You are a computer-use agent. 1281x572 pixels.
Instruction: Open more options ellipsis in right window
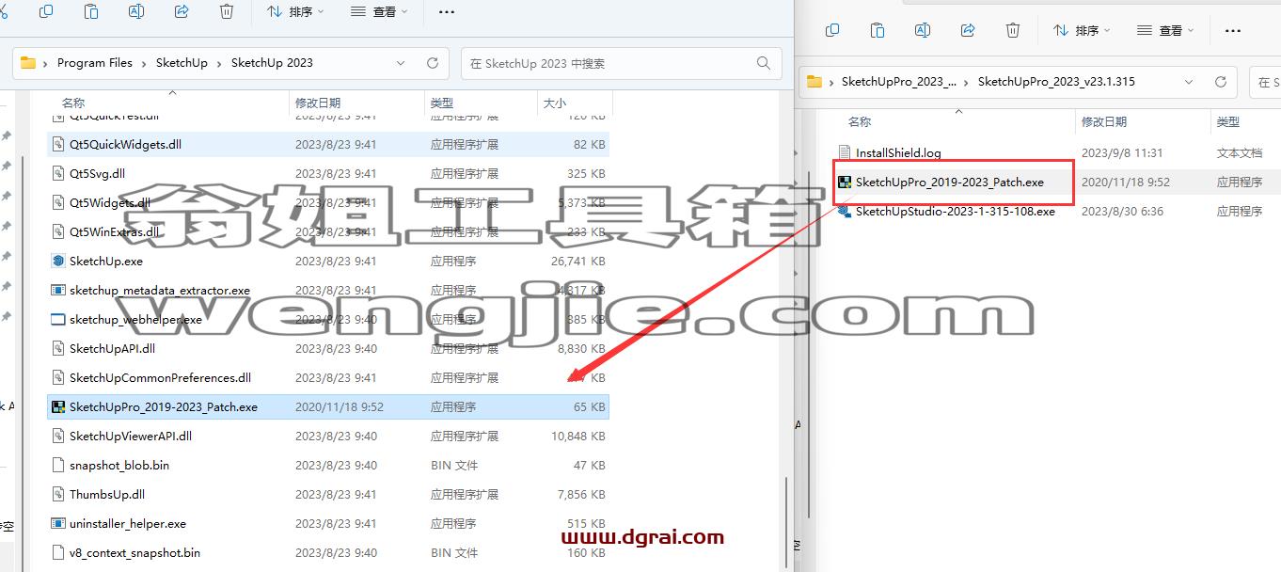[1233, 30]
